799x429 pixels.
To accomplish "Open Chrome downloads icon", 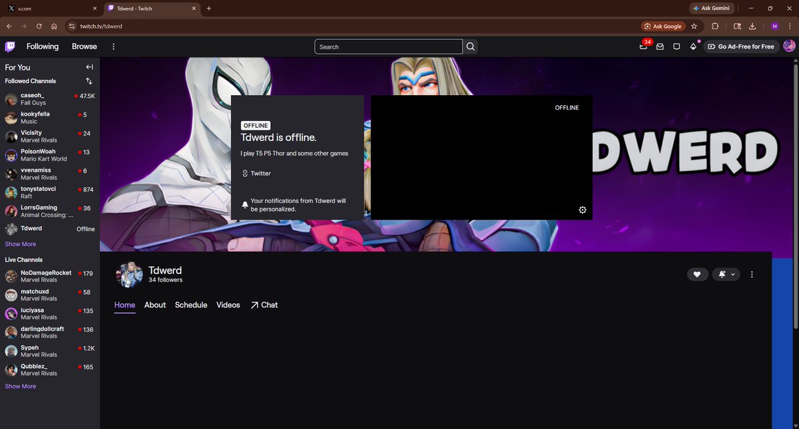I will pyautogui.click(x=752, y=26).
